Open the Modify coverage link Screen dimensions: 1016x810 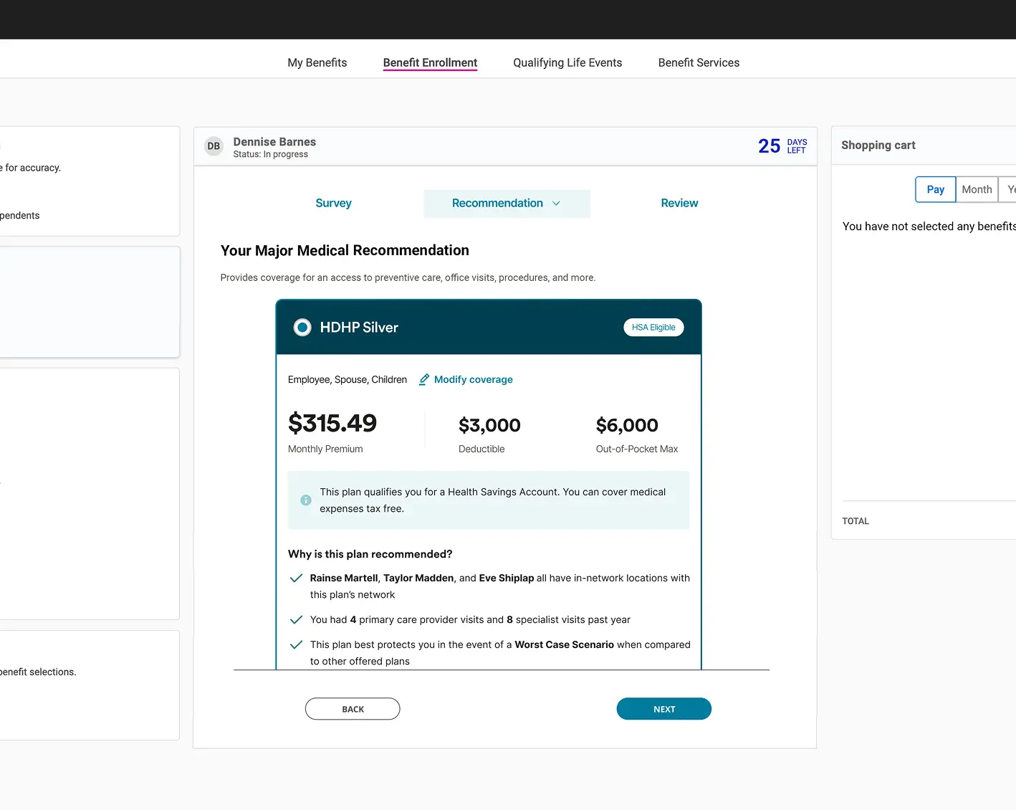coord(473,379)
